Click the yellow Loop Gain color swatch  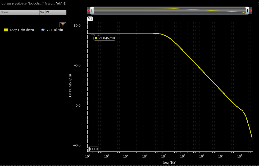click(6, 30)
